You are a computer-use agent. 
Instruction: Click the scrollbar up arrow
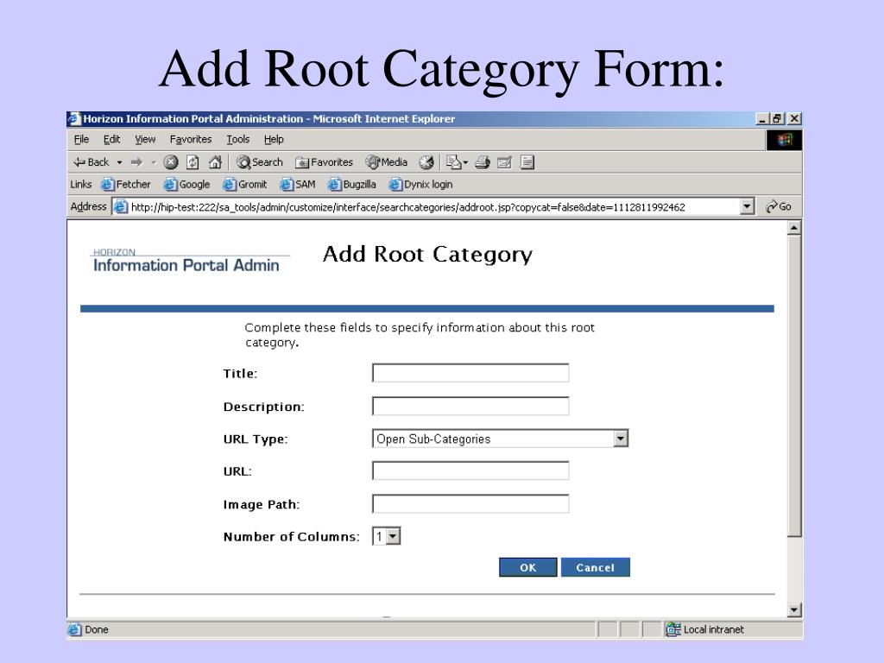(794, 228)
